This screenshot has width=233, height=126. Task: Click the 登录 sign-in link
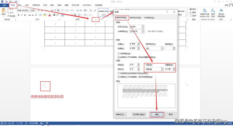[227, 5]
